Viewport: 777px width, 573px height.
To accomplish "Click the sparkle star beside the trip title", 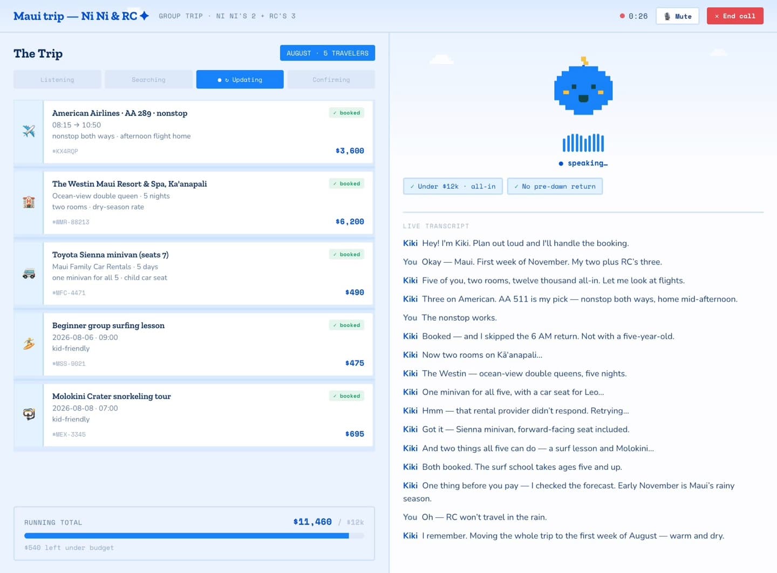I will coord(144,16).
